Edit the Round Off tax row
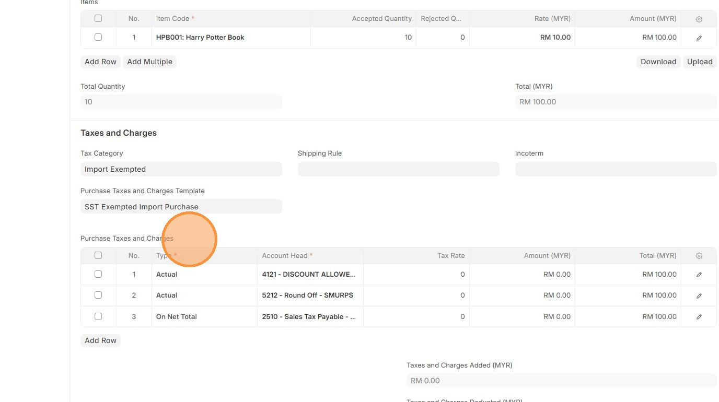The image size is (719, 402). pos(699,295)
